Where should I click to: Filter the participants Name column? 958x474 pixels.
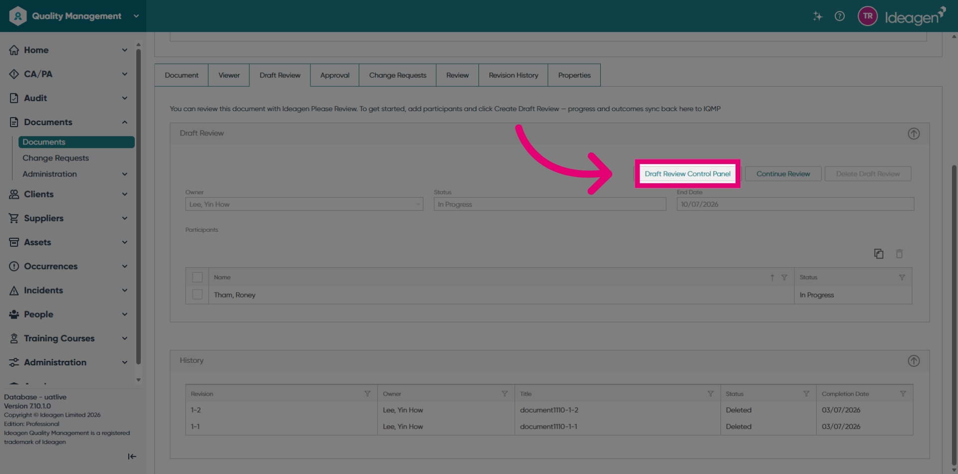click(784, 278)
